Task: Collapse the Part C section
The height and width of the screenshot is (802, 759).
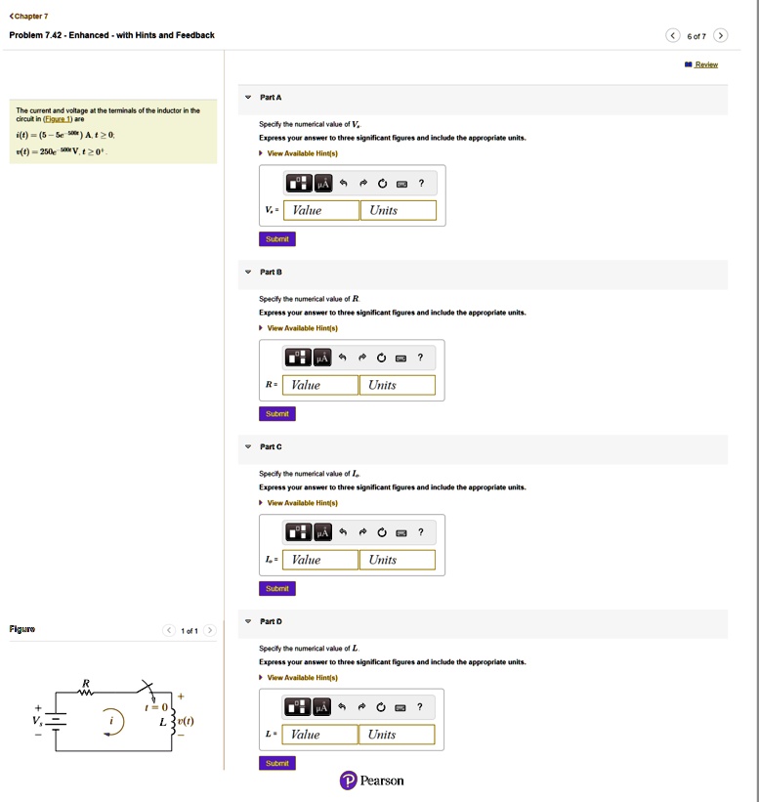Action: coord(248,446)
